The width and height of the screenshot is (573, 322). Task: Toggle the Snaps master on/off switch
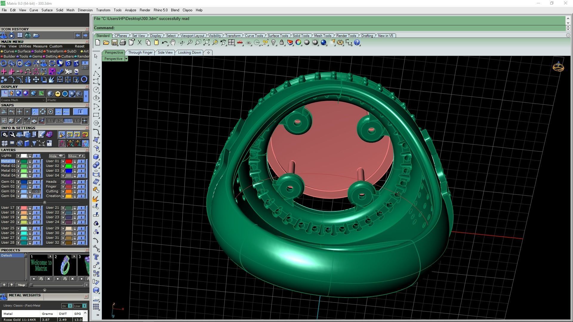(80, 112)
